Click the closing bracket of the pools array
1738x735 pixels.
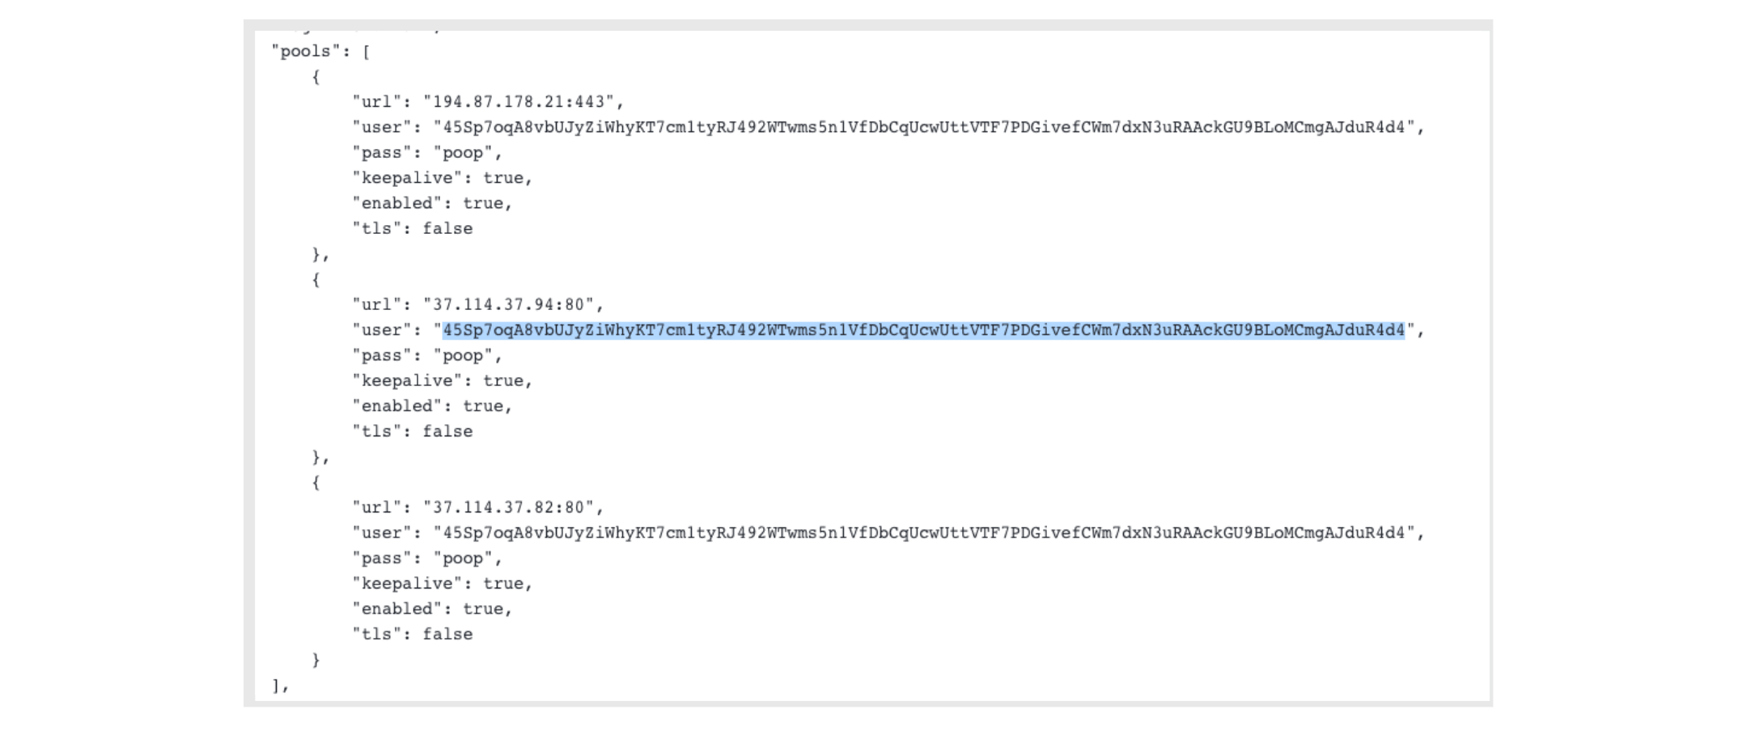click(276, 686)
